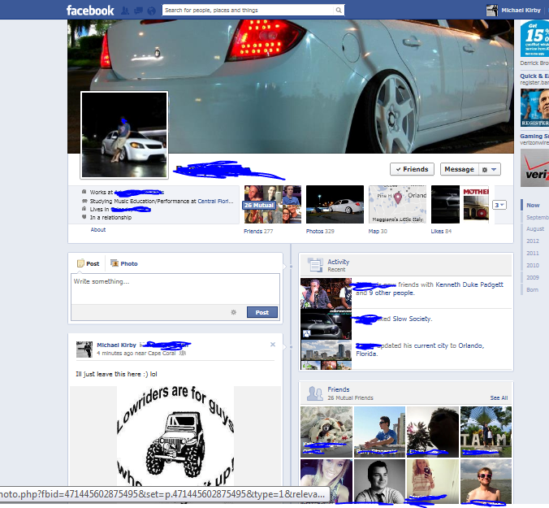The image size is (549, 508).
Task: Click the gear icon next to Message
Action: [485, 170]
